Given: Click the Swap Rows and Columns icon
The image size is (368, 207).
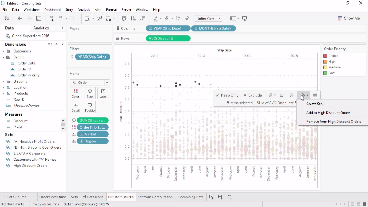Looking at the screenshot, I should [x=124, y=18].
